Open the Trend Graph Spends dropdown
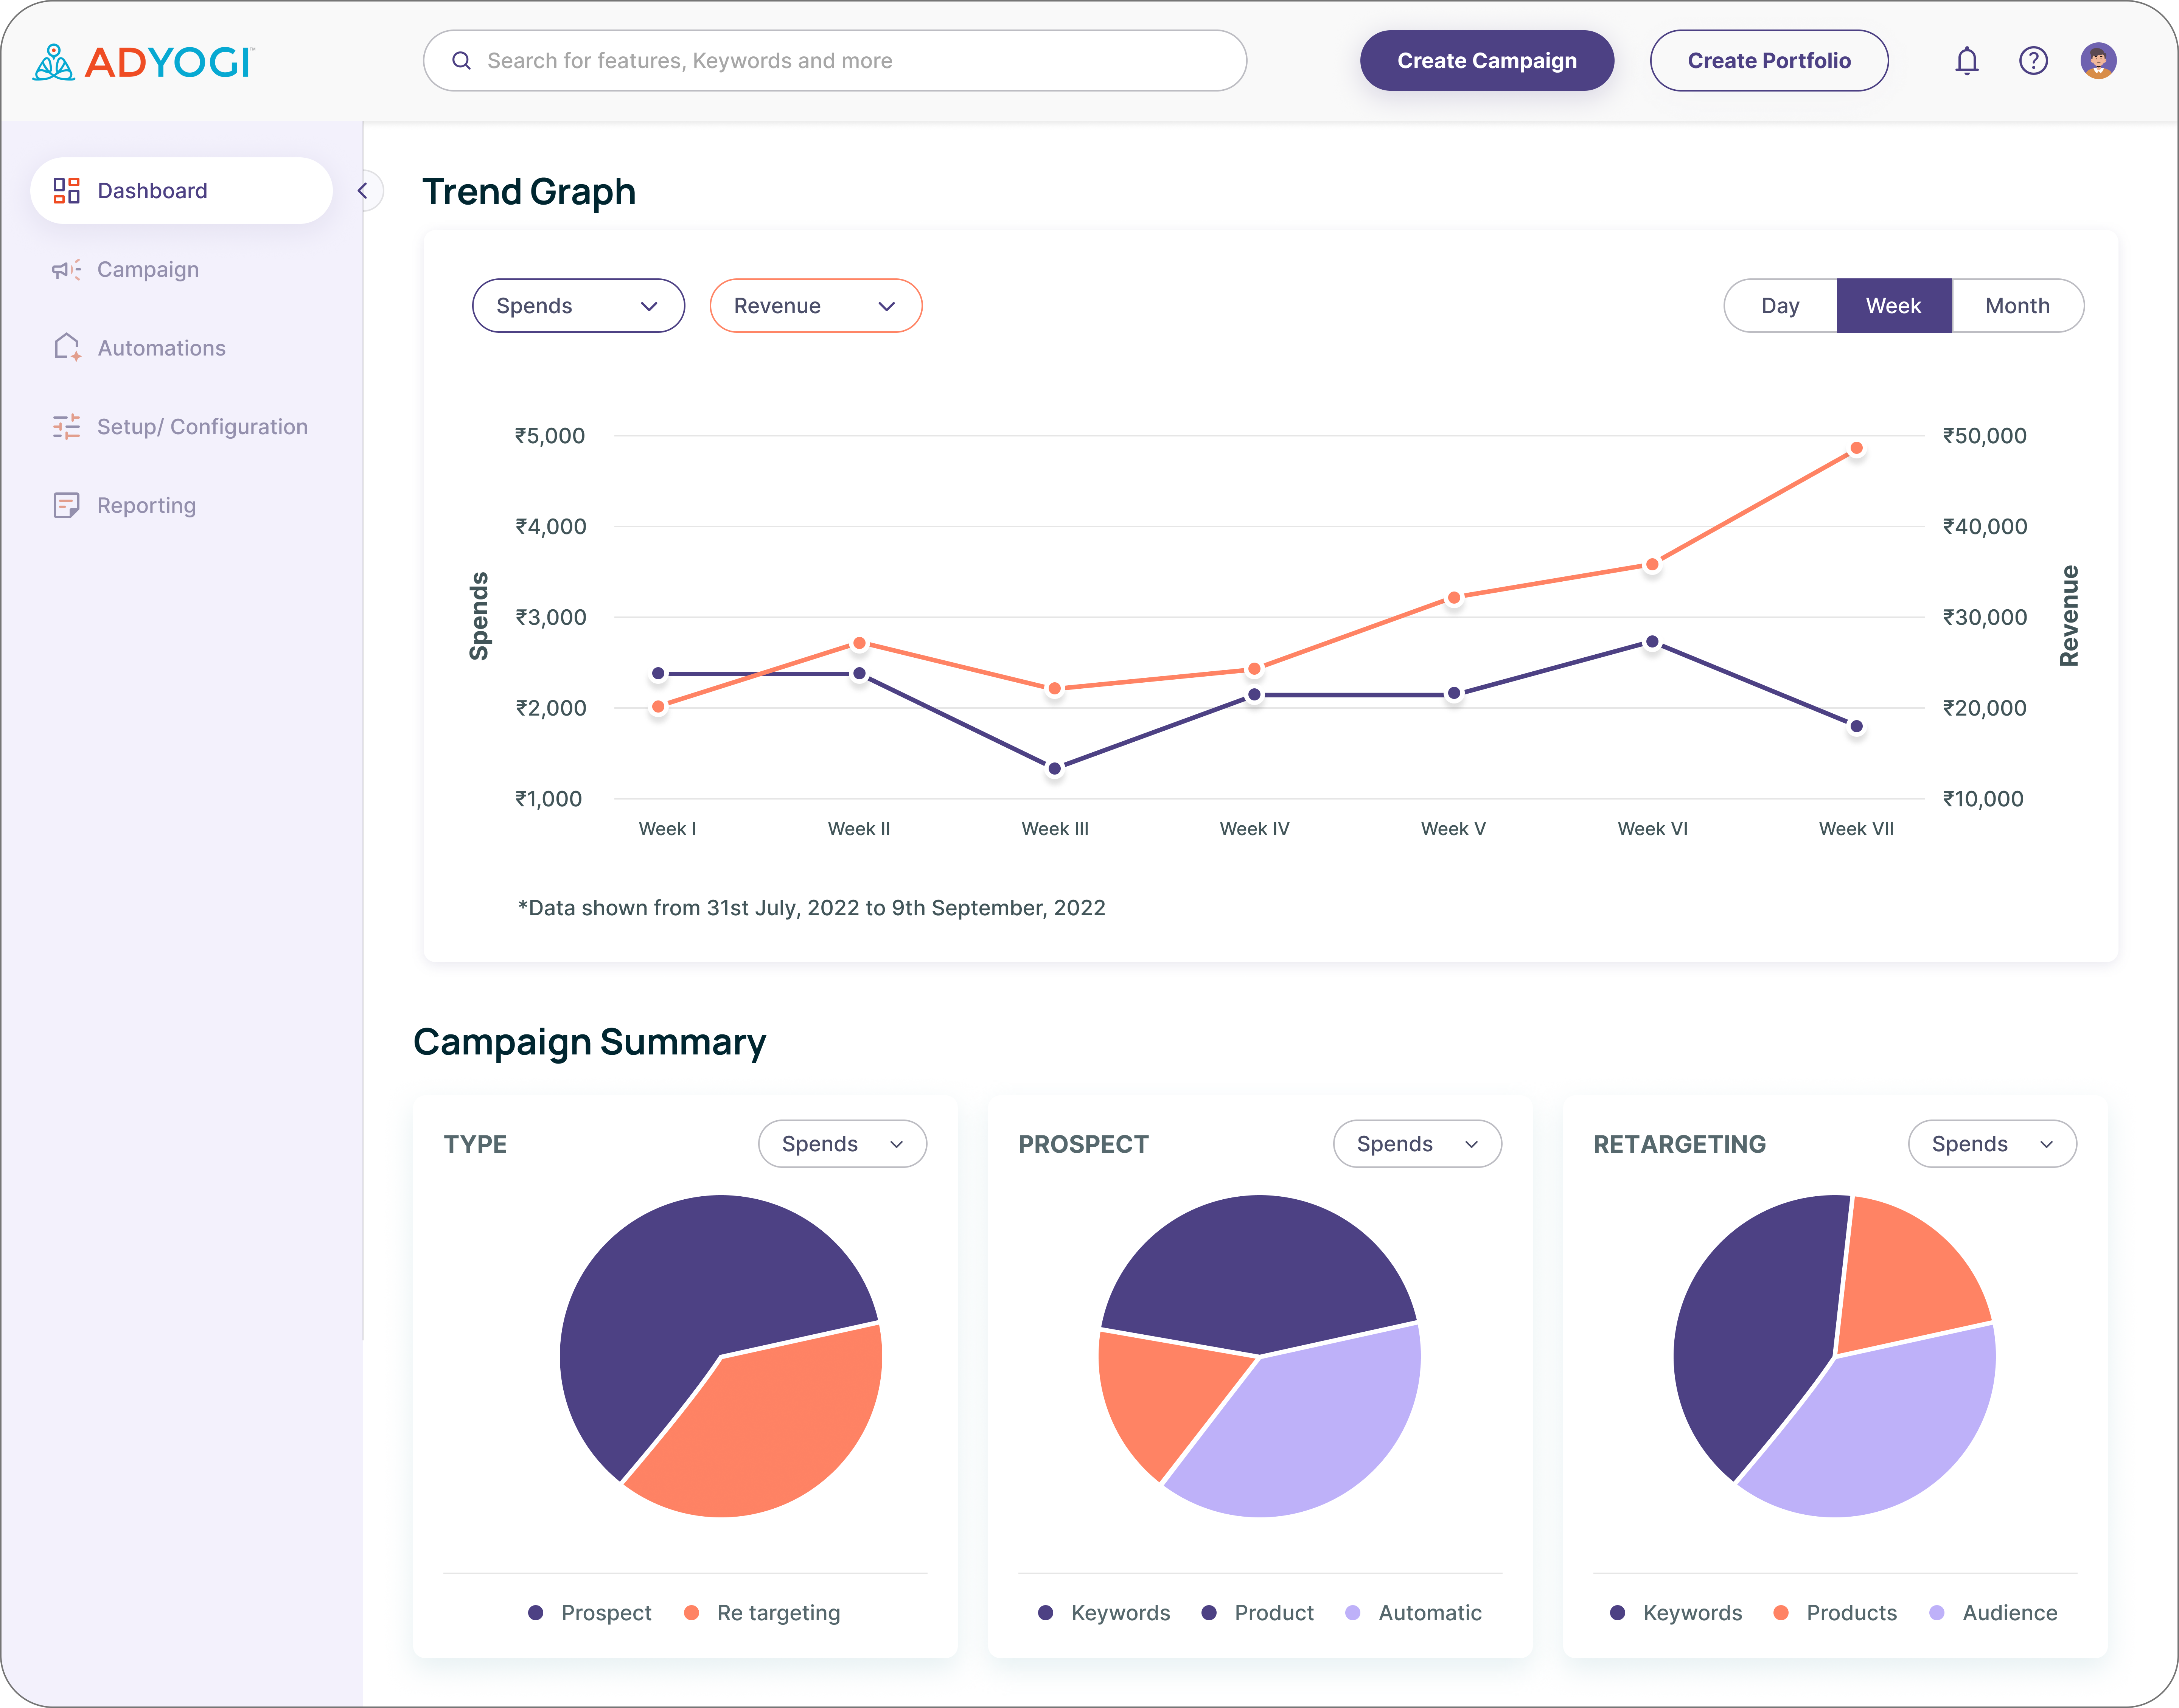 point(578,306)
